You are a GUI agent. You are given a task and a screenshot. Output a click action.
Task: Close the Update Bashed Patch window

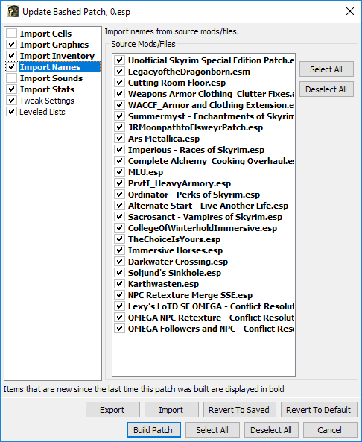[x=350, y=11]
